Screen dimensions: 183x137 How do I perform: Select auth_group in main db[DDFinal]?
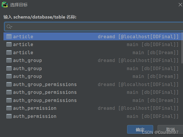(93, 68)
